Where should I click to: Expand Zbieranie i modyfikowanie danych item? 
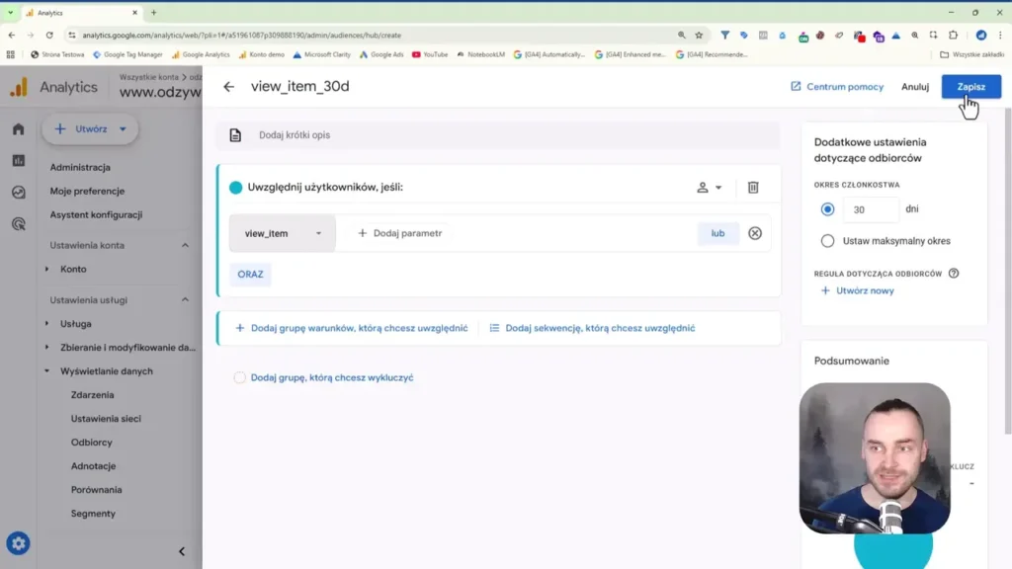[47, 347]
